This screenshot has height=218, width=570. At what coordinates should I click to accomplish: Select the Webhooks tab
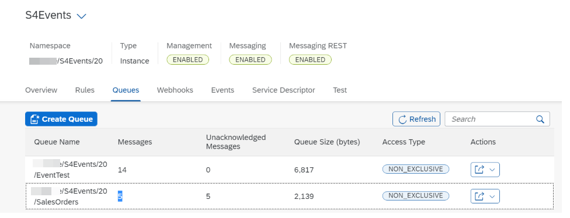[x=175, y=90]
